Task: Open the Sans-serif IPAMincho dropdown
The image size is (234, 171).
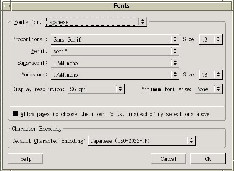Action: click(x=115, y=63)
